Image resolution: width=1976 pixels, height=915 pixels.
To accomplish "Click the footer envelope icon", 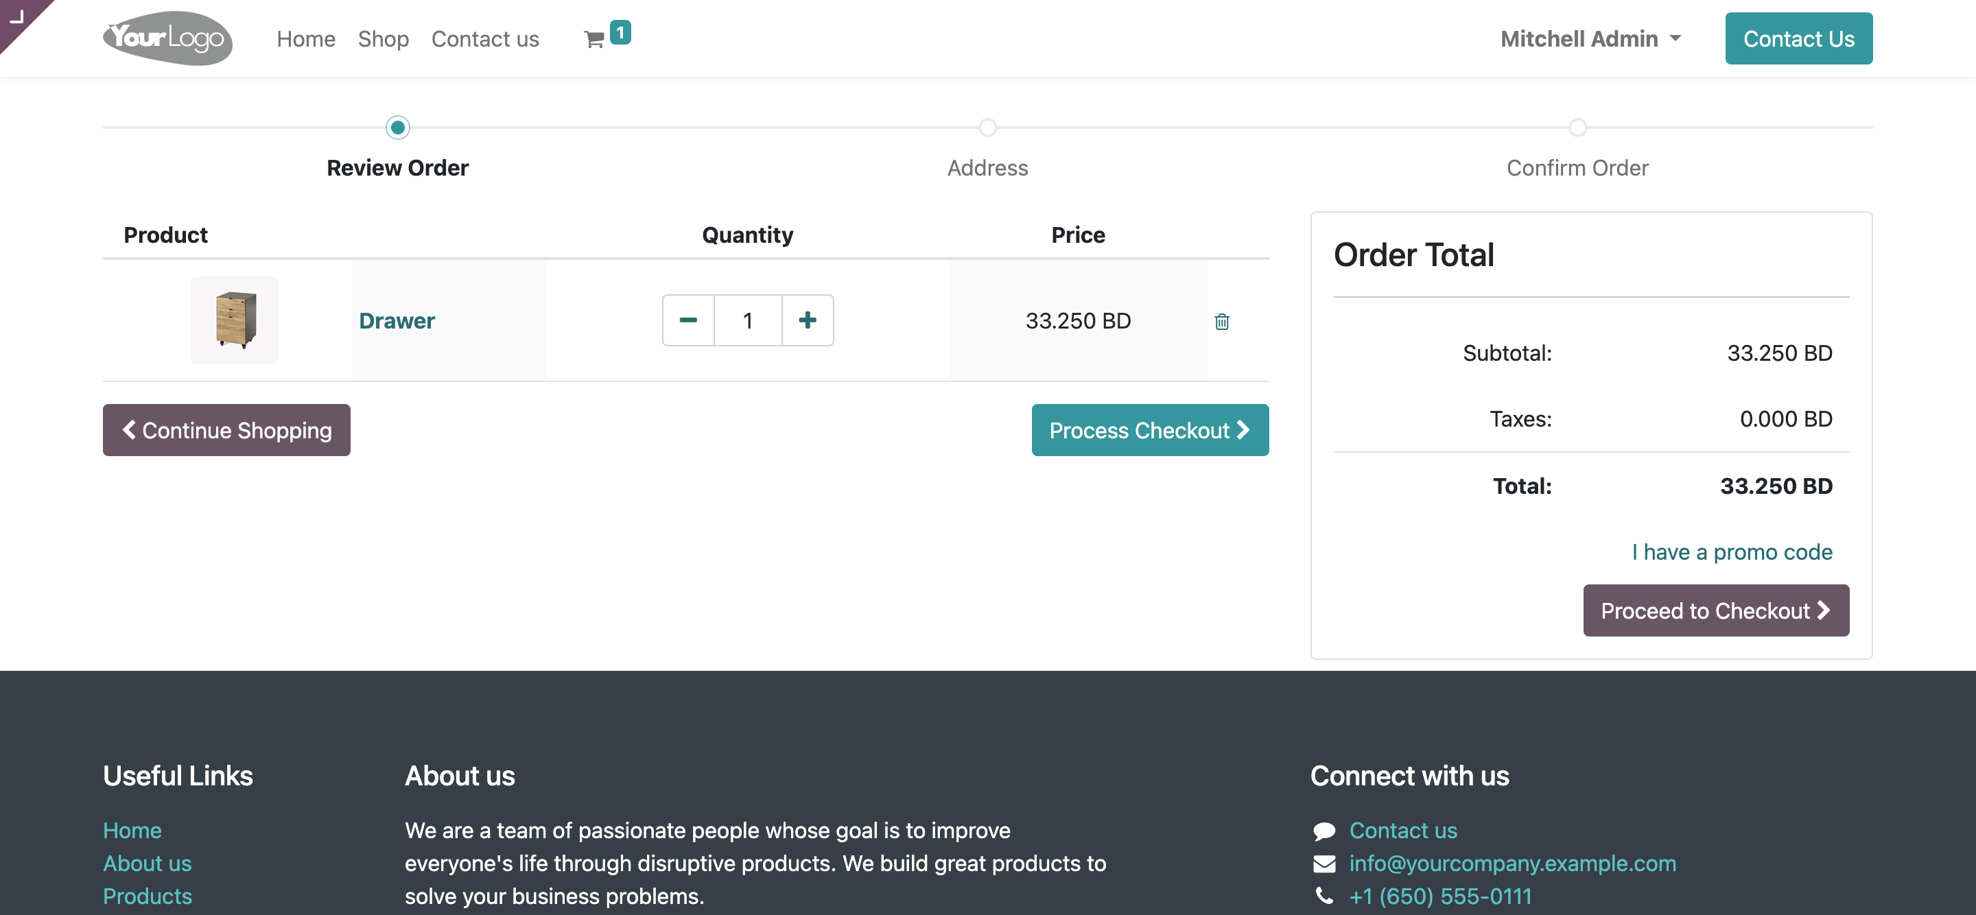I will tap(1324, 864).
